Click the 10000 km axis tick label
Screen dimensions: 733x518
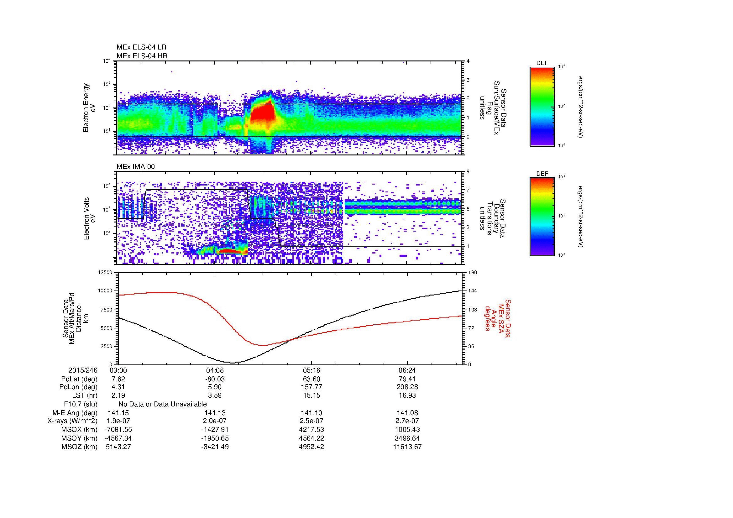[x=105, y=291]
